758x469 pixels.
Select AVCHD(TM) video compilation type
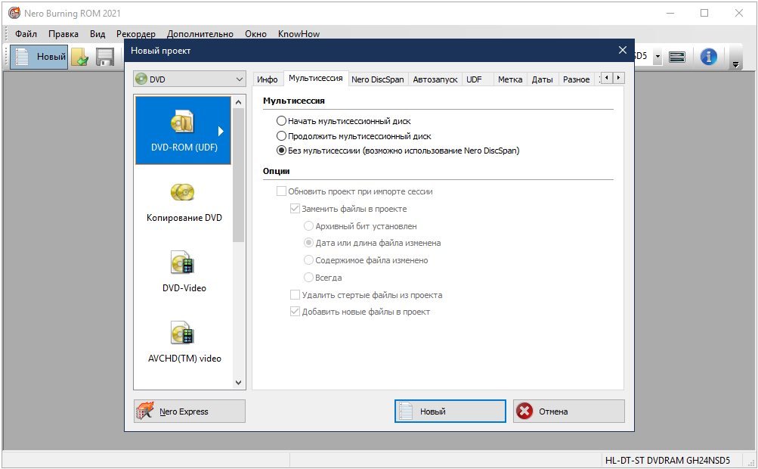[x=184, y=343]
